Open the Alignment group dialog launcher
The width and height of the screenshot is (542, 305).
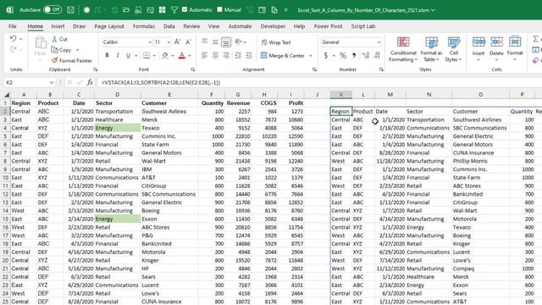tap(314, 69)
